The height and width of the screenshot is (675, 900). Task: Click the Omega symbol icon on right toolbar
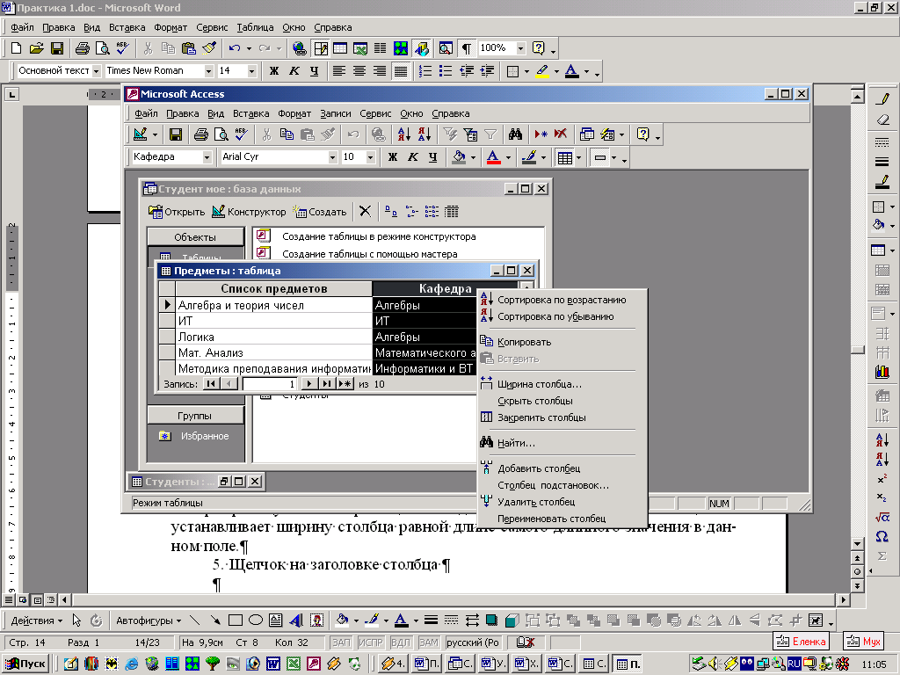(882, 536)
